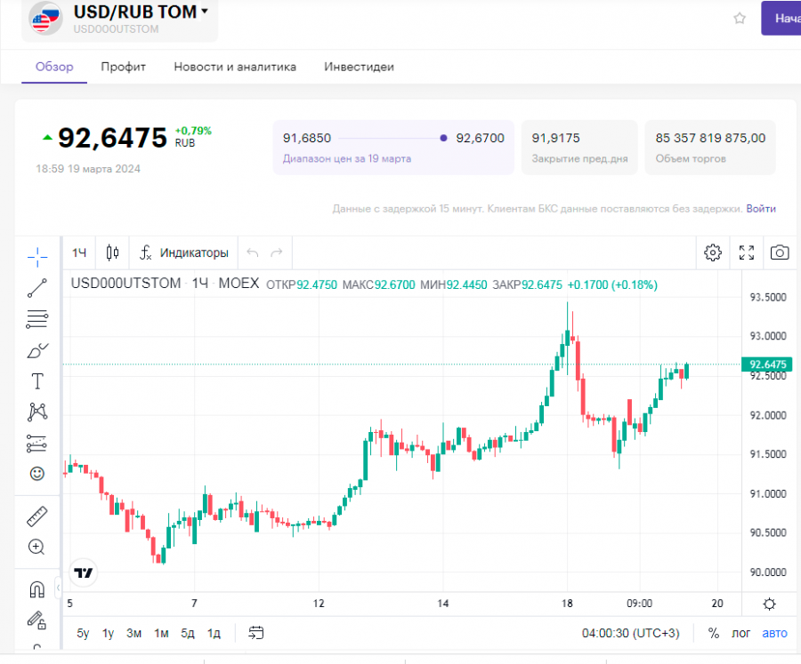Enter fullscreen chart mode
This screenshot has height=664, width=801.
[747, 252]
